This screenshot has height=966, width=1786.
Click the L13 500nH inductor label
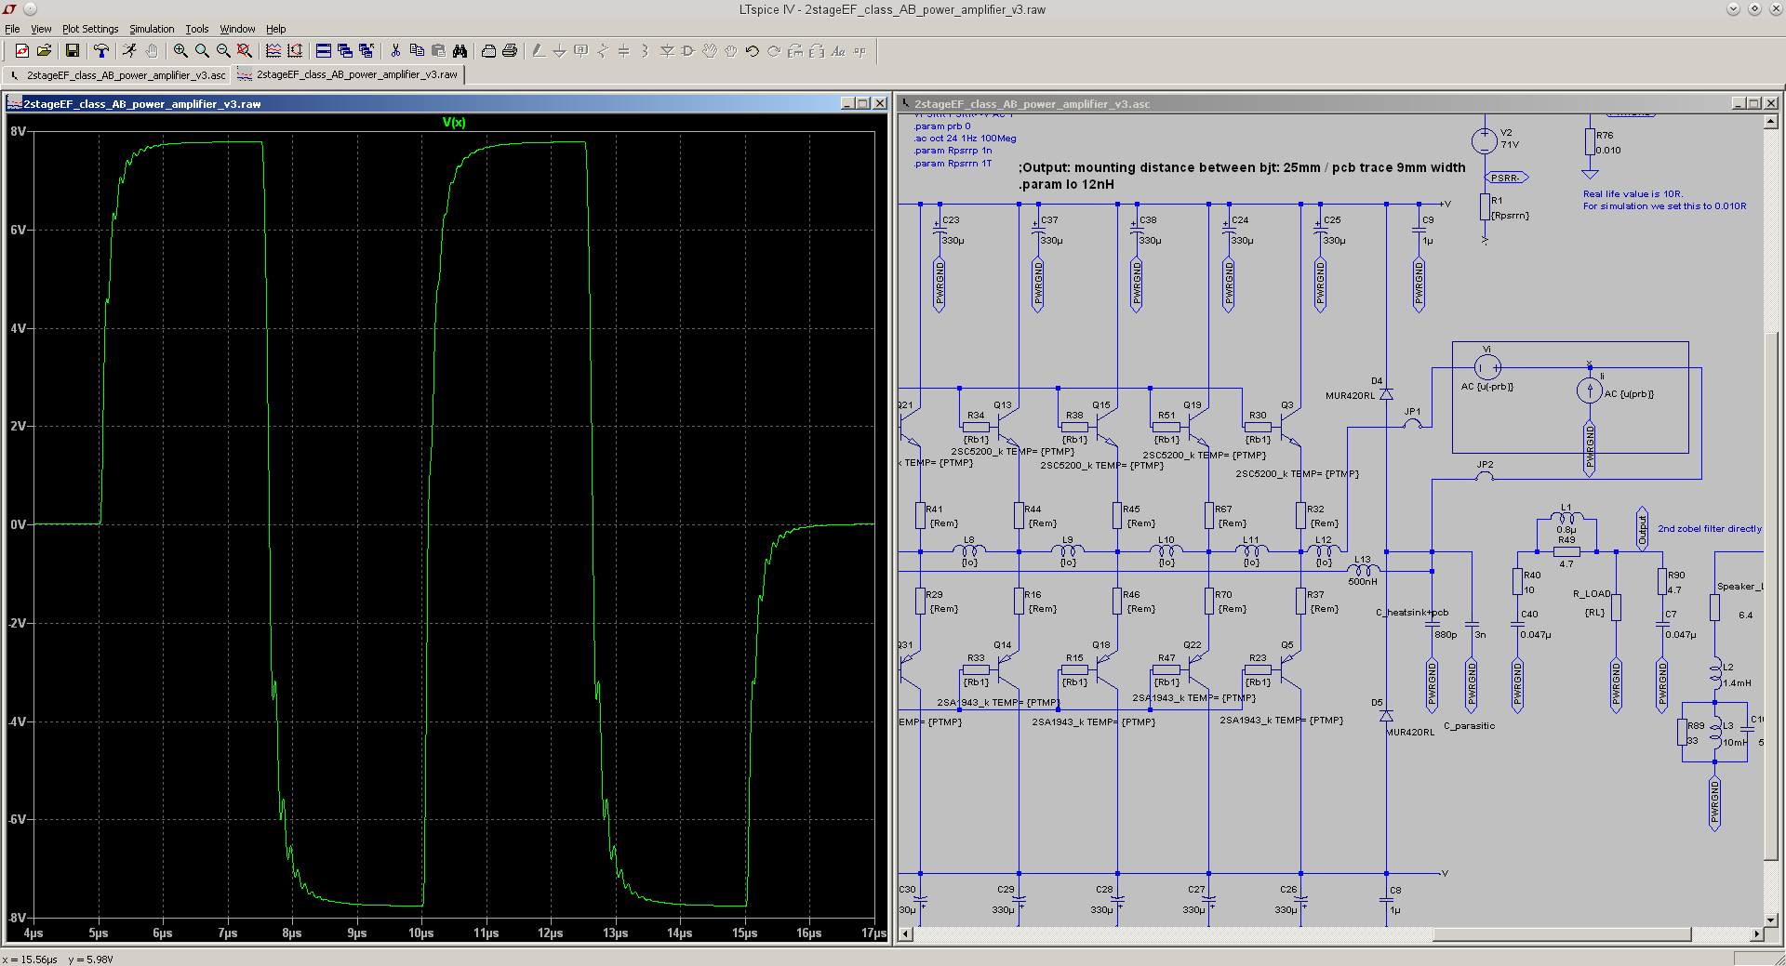tap(1363, 570)
